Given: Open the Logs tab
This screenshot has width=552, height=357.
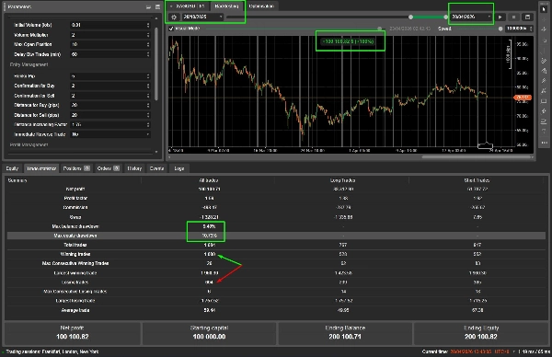Looking at the screenshot, I should [x=179, y=168].
